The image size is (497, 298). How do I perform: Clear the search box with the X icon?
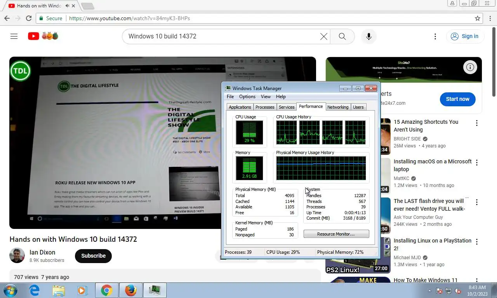point(323,36)
